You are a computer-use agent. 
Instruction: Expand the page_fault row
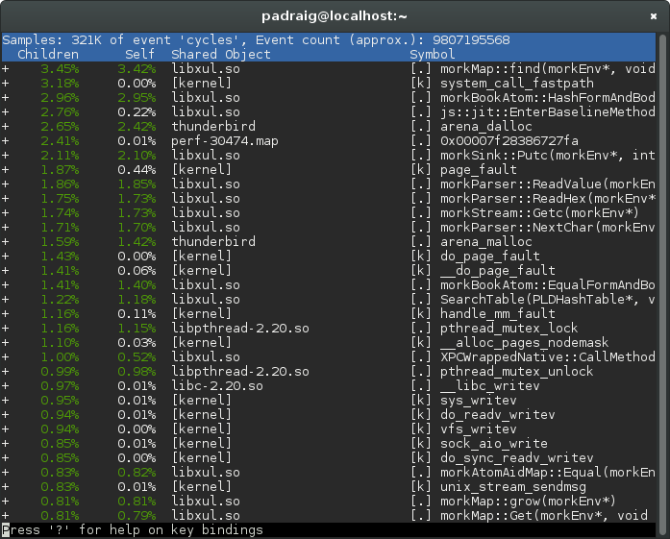click(x=5, y=169)
